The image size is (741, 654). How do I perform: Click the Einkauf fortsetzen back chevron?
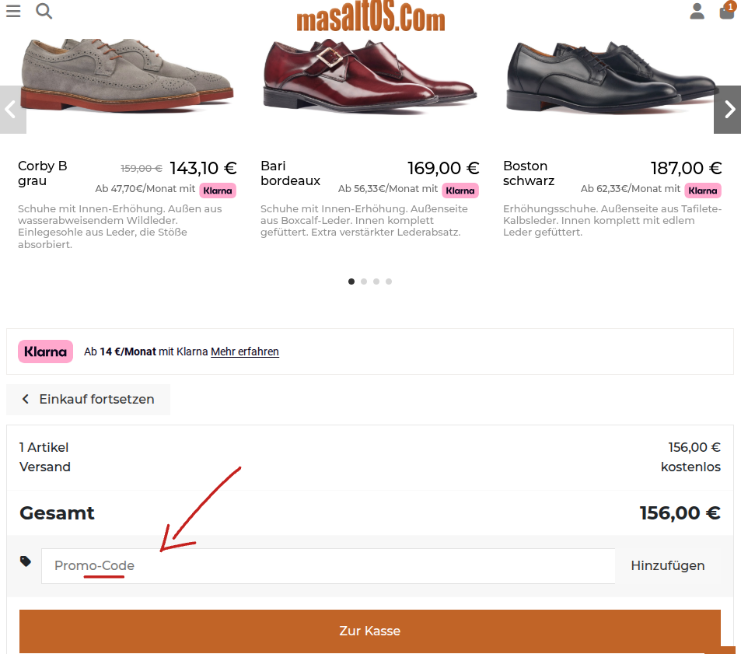point(26,399)
